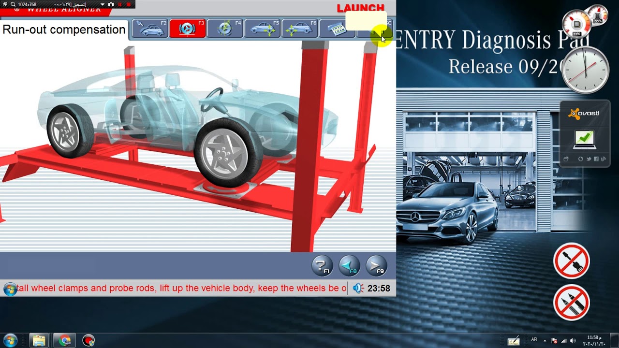Open avast RSS feed icon

point(603,159)
